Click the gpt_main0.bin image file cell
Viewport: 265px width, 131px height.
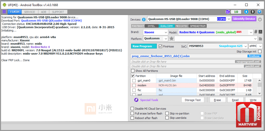[x=176, y=80]
